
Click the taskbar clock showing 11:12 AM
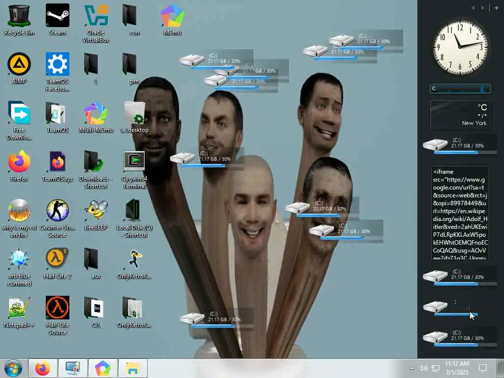(457, 368)
